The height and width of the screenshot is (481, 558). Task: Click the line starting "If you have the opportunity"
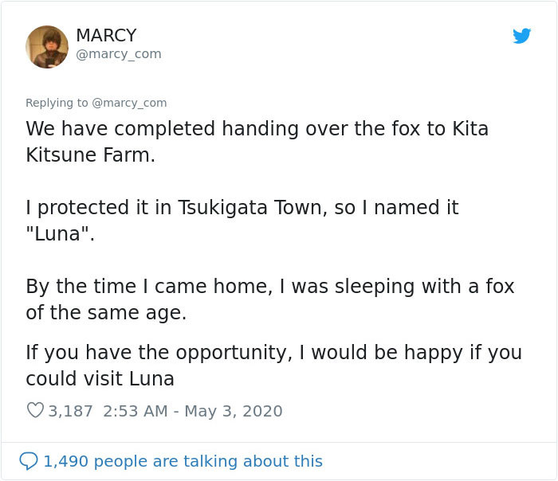pyautogui.click(x=273, y=352)
